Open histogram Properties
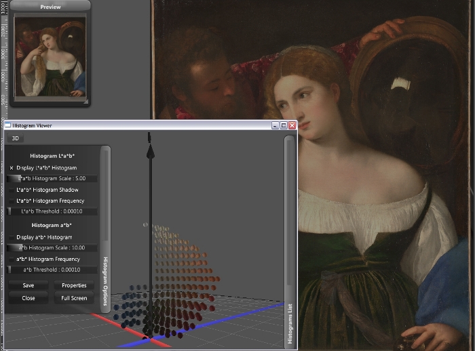 (74, 285)
